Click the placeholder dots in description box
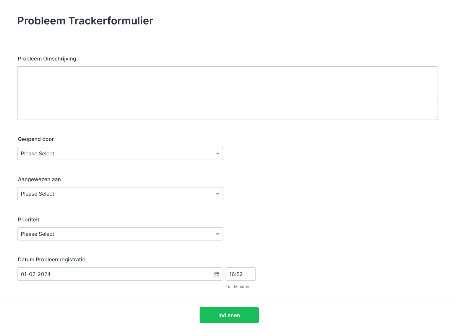 click(x=23, y=74)
